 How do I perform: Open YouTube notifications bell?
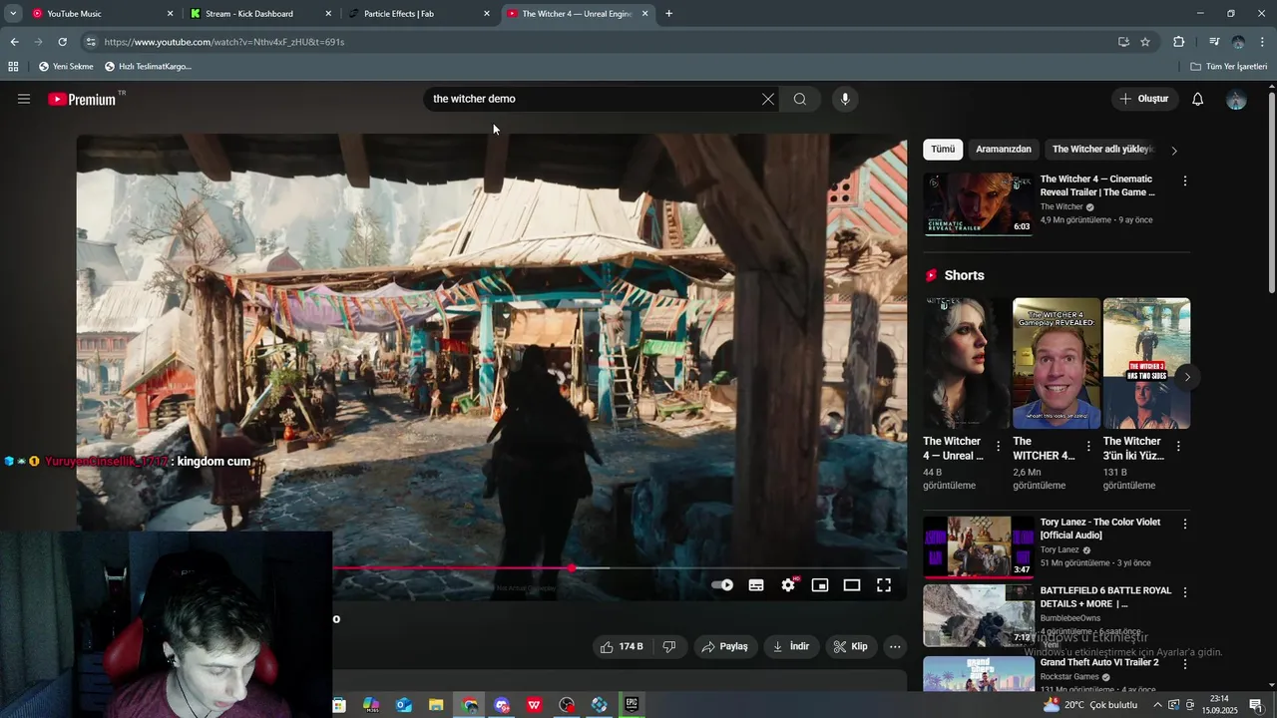(x=1198, y=99)
